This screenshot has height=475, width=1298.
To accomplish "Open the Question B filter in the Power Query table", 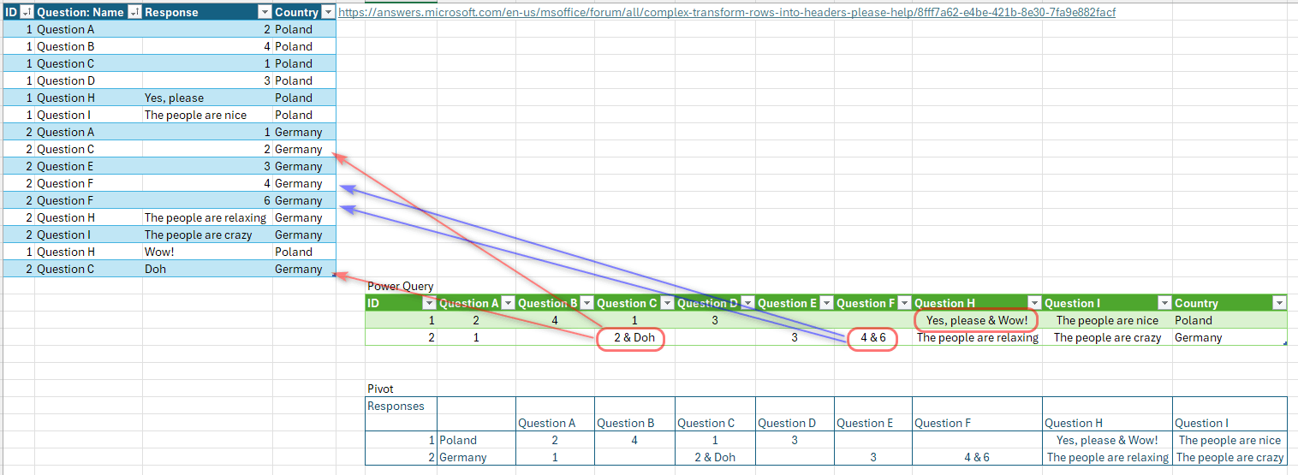I will pos(586,303).
